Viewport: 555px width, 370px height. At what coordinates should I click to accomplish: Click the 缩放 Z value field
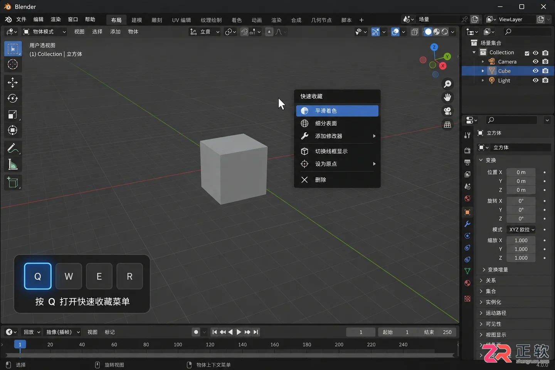coord(521,258)
